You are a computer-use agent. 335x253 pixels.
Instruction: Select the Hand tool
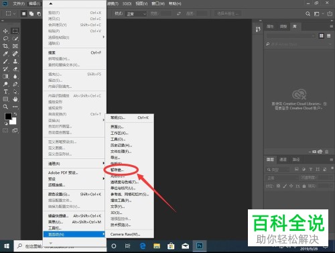pyautogui.click(x=15, y=99)
